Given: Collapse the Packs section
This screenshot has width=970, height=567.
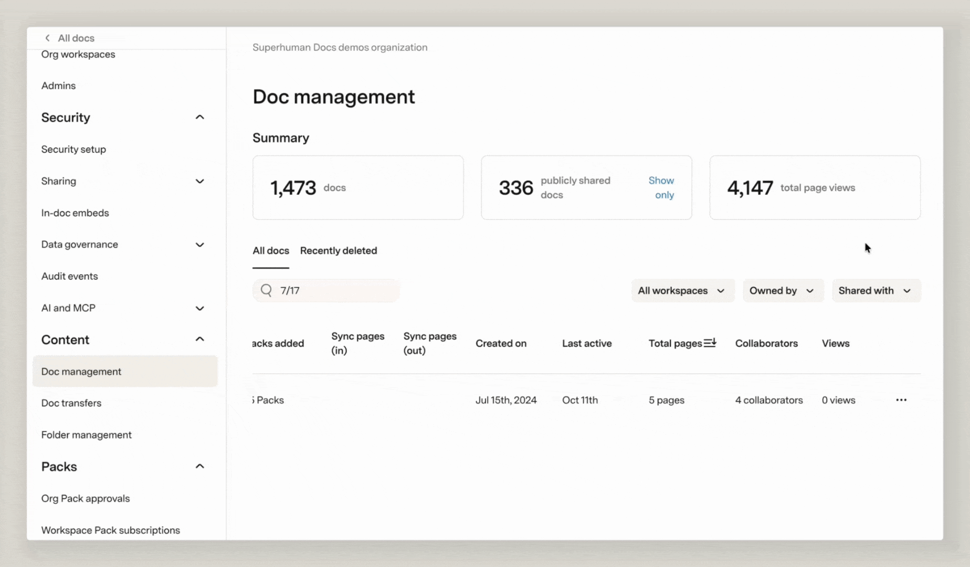Looking at the screenshot, I should 199,466.
